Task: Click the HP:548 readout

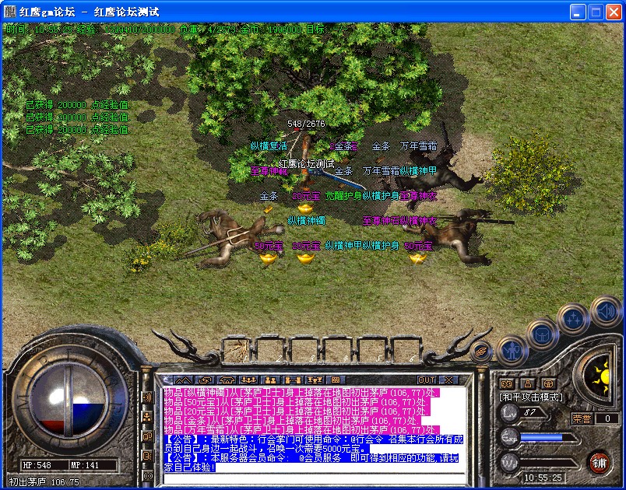Action: coord(37,465)
